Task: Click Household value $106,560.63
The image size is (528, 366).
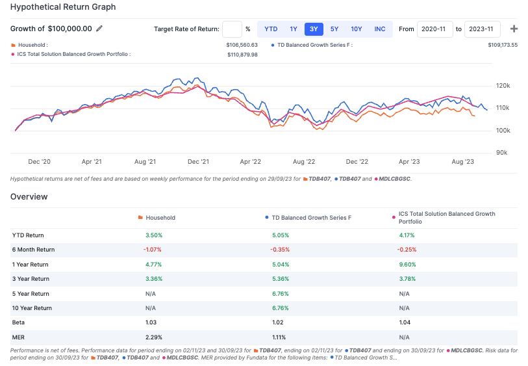Action: 242,45
